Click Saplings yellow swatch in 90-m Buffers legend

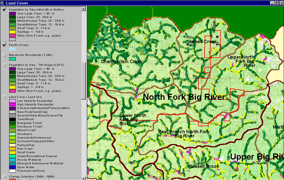13,32
